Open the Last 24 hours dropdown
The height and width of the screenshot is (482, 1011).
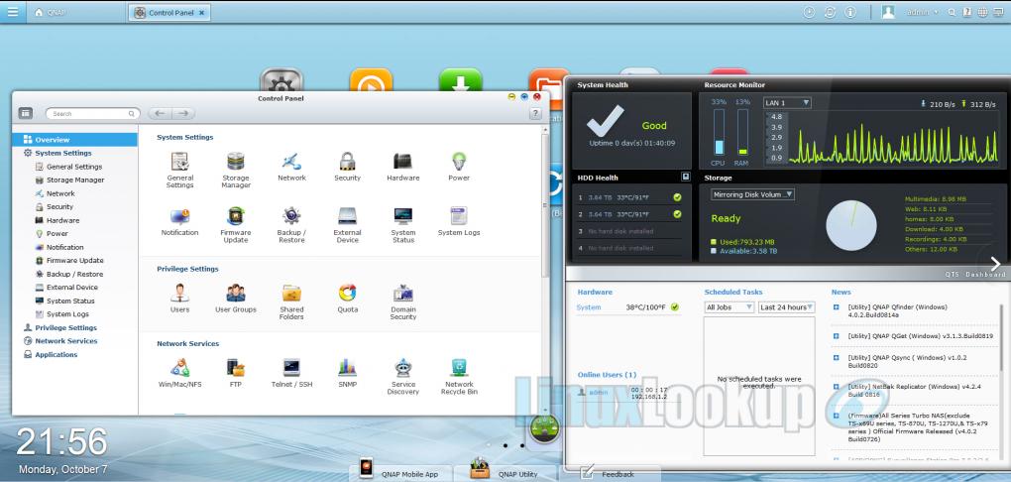(787, 307)
